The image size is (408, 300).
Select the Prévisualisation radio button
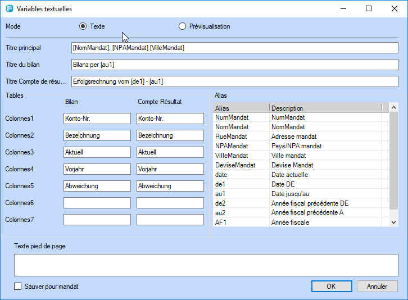pos(182,26)
